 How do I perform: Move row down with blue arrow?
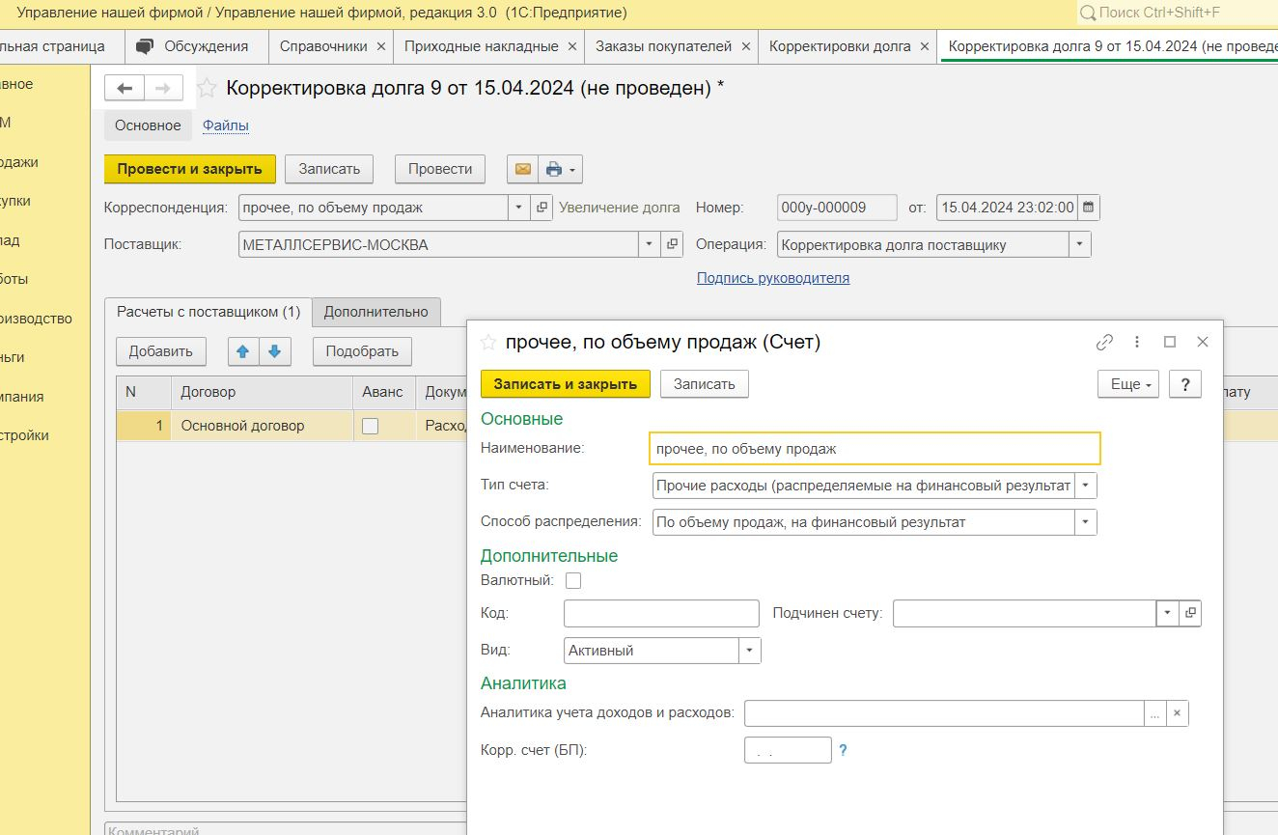click(x=274, y=351)
